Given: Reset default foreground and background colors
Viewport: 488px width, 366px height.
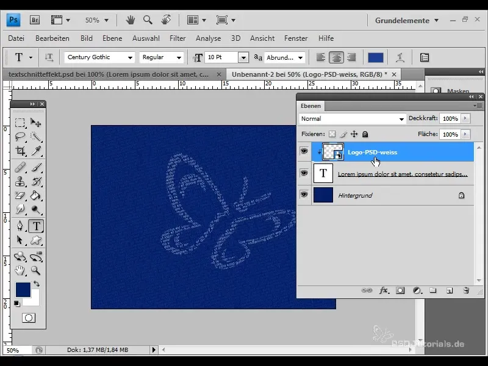Looking at the screenshot, I should tap(17, 303).
